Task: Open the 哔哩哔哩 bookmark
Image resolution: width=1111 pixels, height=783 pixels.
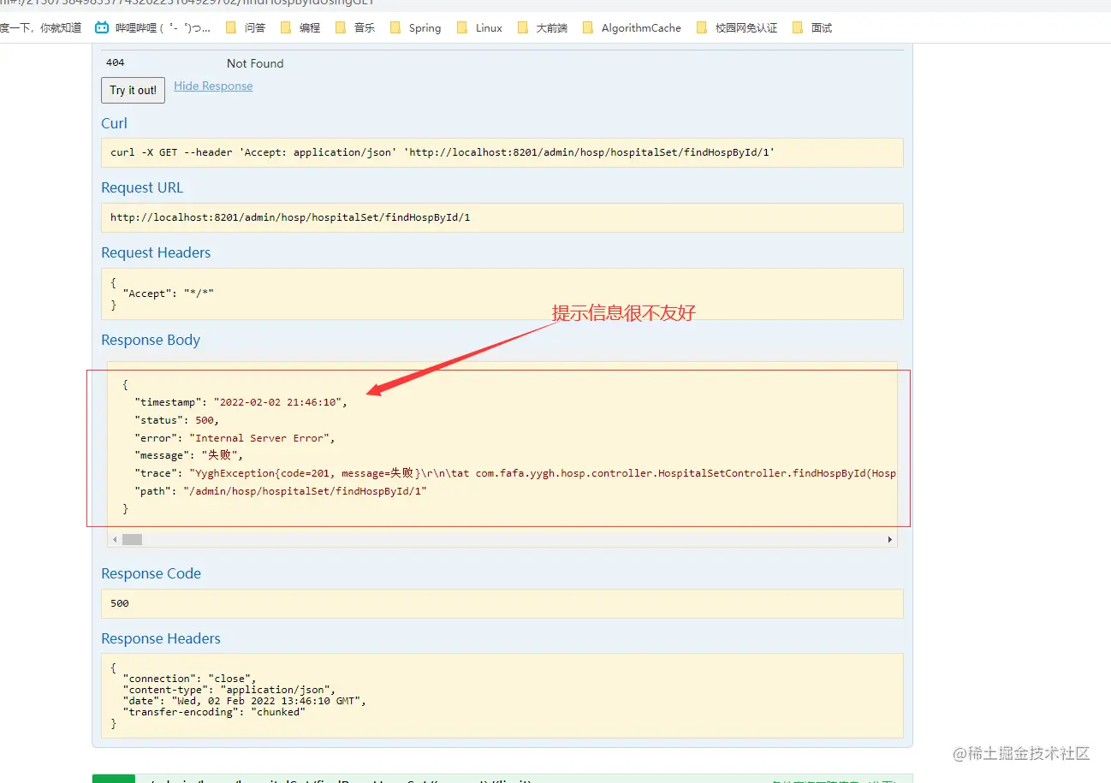Action: pos(153,27)
